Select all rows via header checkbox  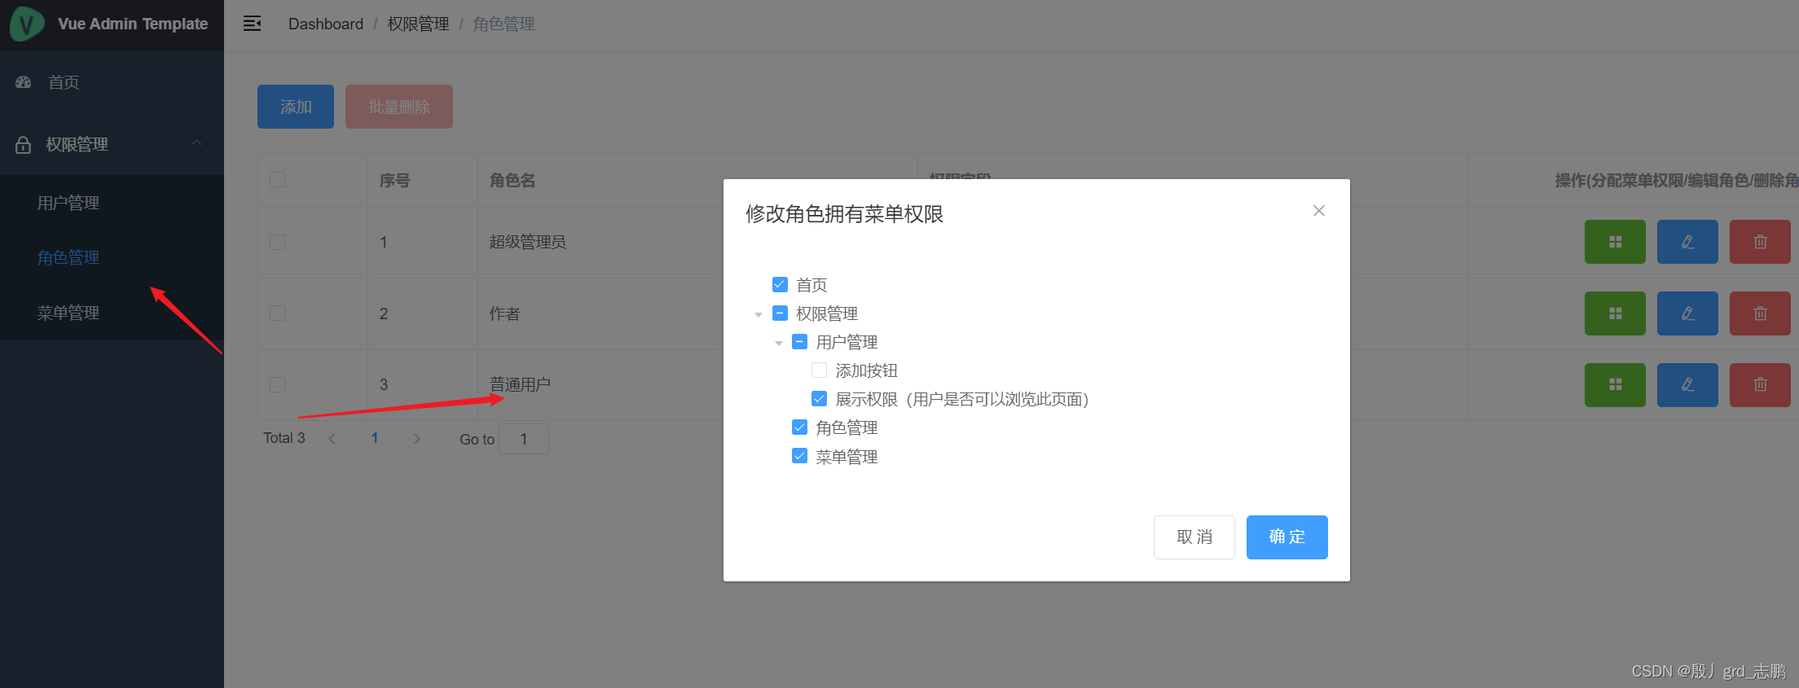[x=278, y=180]
